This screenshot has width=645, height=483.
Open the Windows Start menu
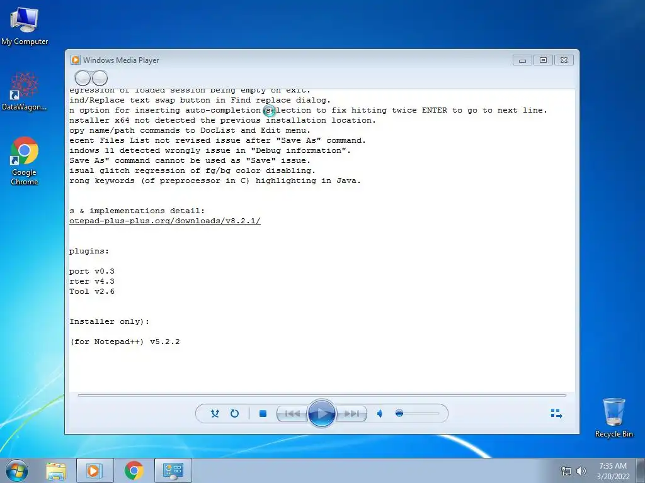coord(17,470)
